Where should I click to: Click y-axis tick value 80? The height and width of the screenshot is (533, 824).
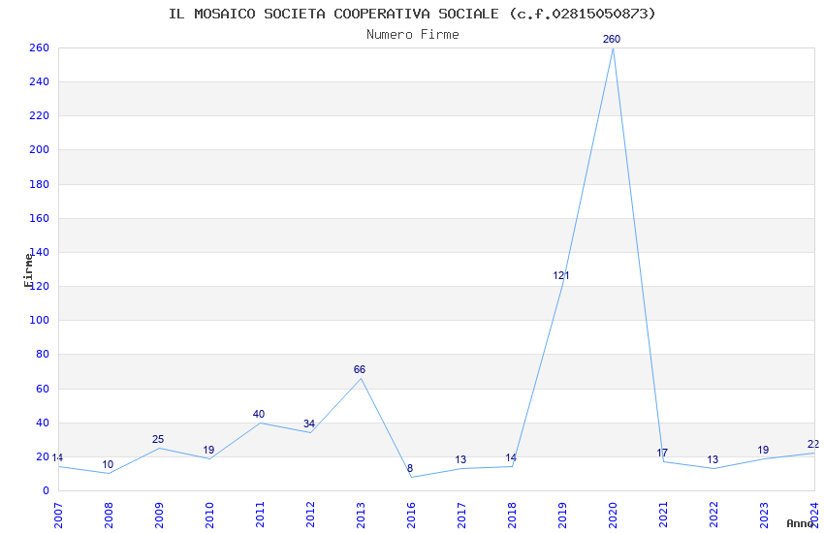(43, 355)
